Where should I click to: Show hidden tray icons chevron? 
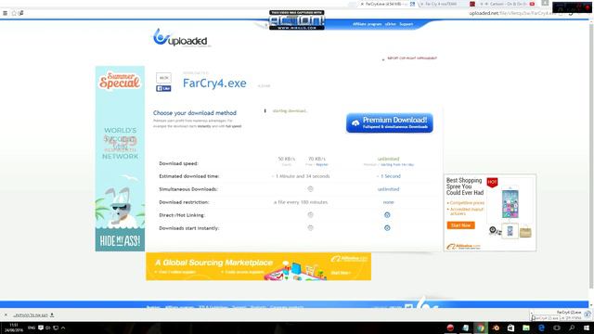63,328
